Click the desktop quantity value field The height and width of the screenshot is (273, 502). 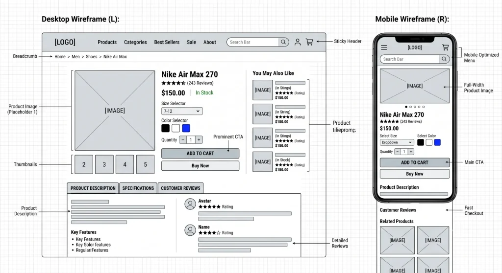coord(191,140)
